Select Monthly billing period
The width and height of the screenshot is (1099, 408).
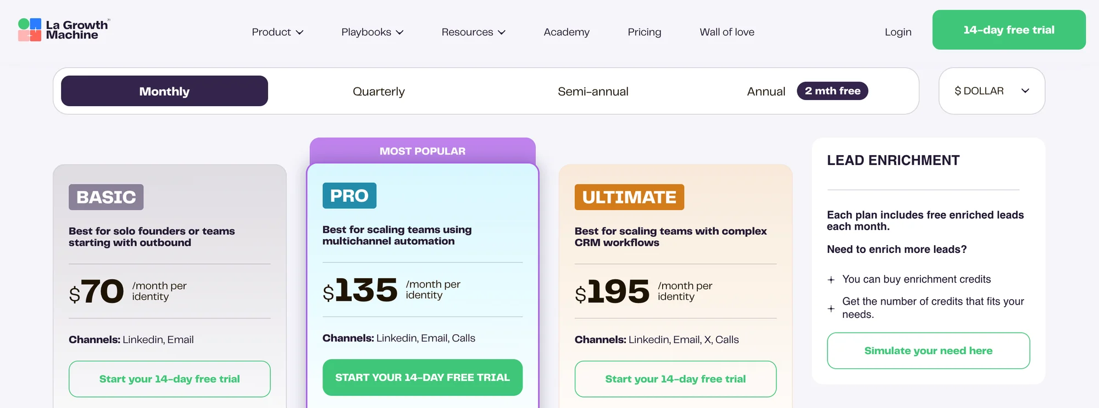pyautogui.click(x=164, y=91)
